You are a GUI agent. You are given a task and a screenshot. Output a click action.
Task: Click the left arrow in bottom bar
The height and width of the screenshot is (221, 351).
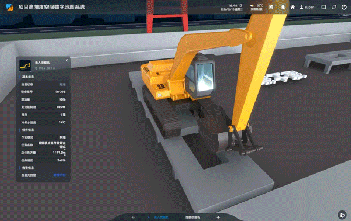133,217
